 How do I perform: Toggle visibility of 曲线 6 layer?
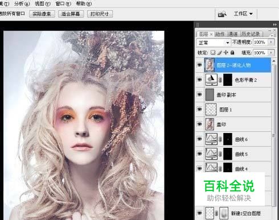point(199,139)
